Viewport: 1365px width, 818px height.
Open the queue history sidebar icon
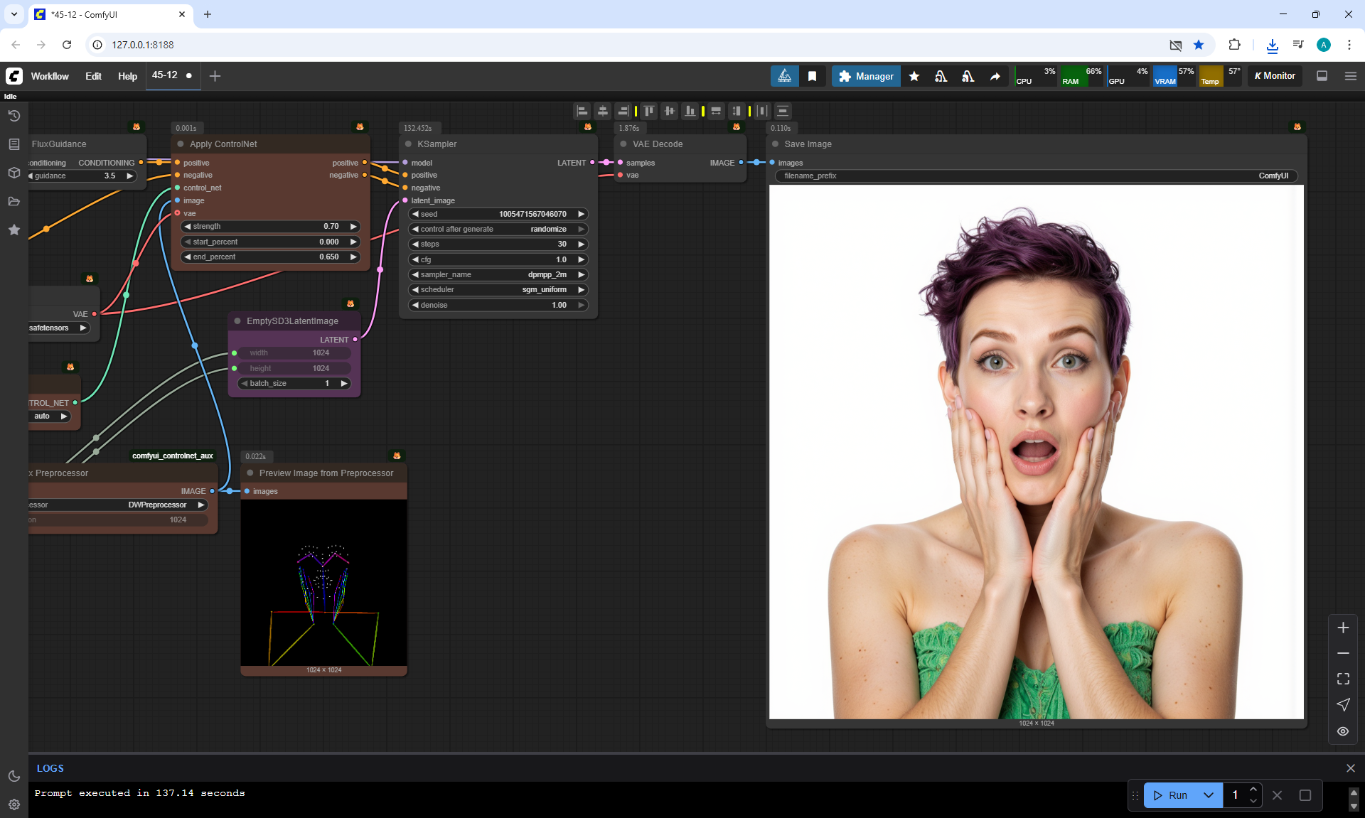[14, 116]
